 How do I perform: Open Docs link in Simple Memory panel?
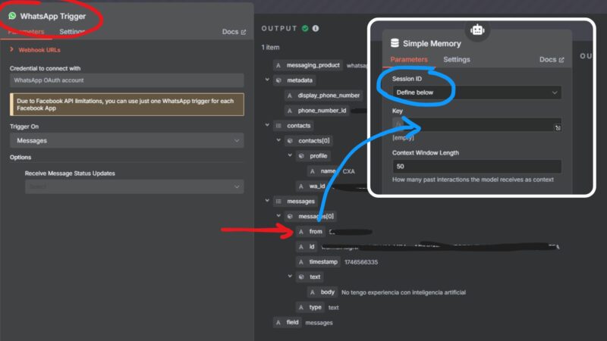[552, 60]
